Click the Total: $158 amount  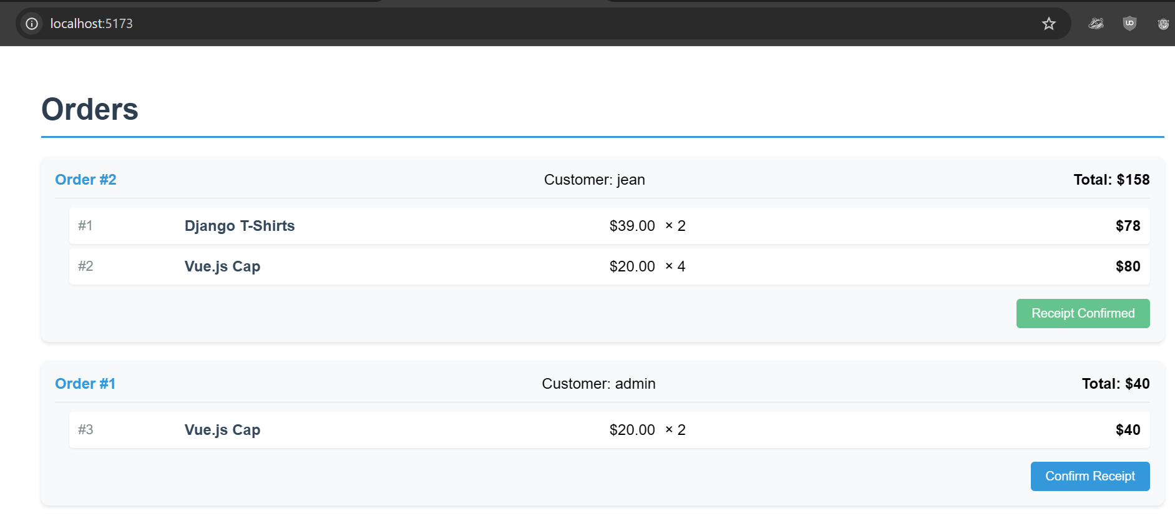point(1111,180)
